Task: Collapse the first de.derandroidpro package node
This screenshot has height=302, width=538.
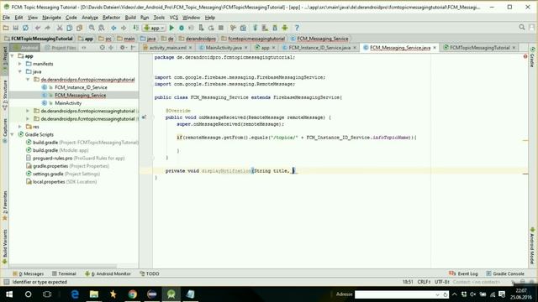Action: point(28,80)
